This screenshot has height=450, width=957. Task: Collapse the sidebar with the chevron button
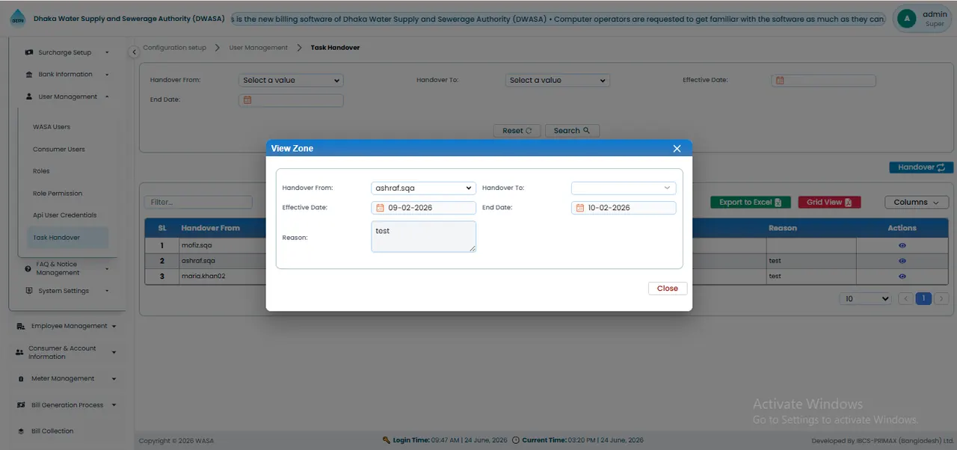pyautogui.click(x=134, y=52)
